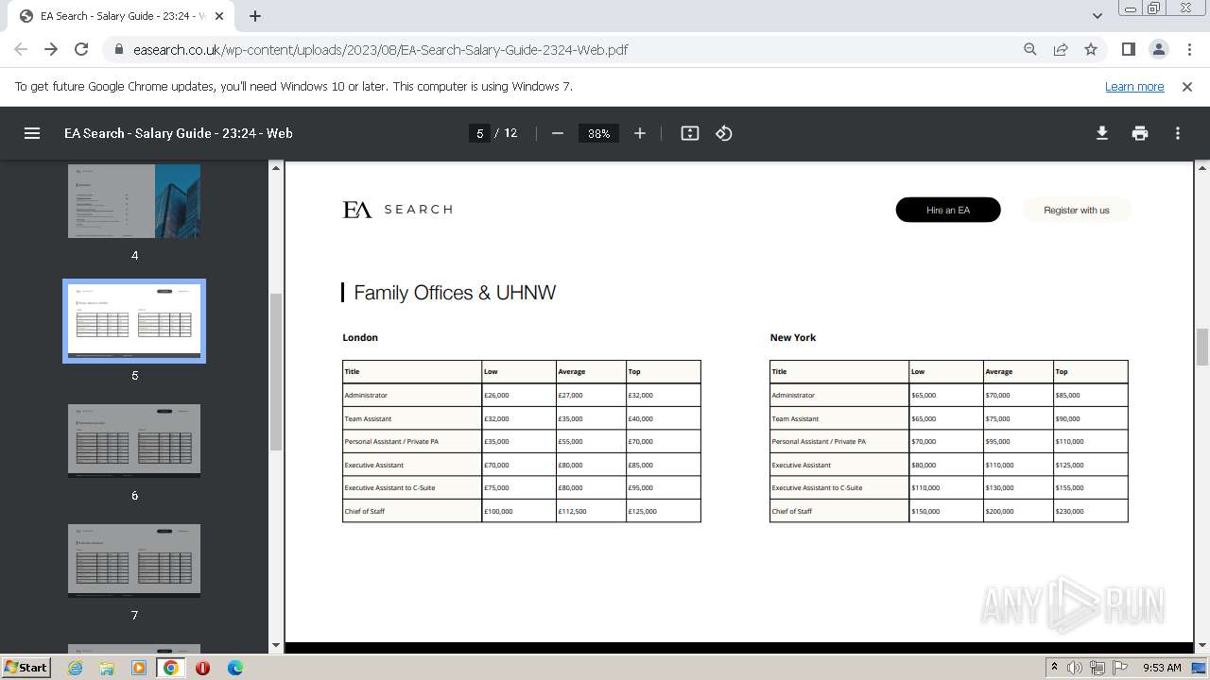The image size is (1210, 680).
Task: Open the red Opera icon in taskbar
Action: pyautogui.click(x=202, y=668)
